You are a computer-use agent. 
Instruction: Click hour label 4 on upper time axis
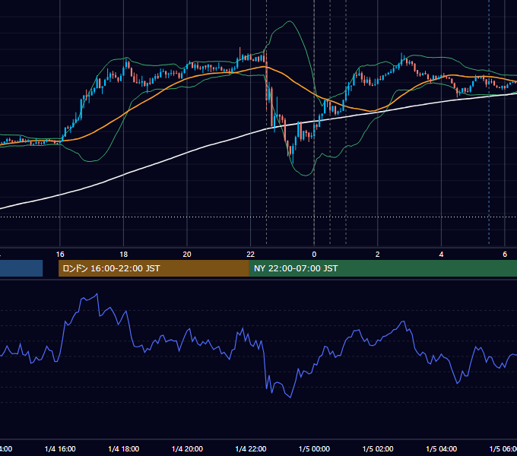(x=441, y=255)
